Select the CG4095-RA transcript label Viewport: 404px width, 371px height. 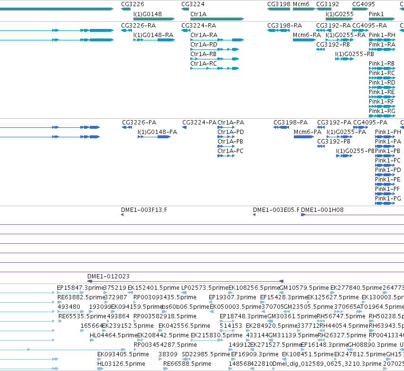tap(369, 26)
